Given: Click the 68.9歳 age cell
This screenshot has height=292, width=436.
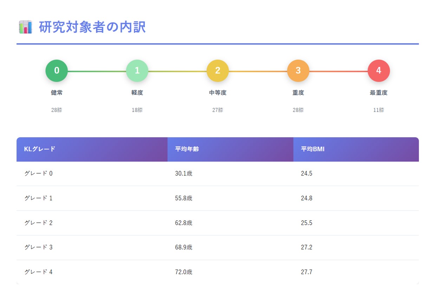Looking at the screenshot, I should [183, 247].
